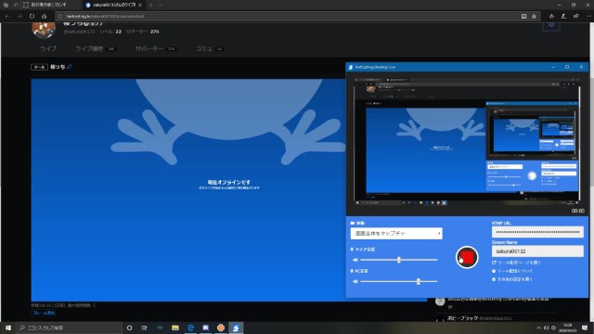Image resolution: width=594 pixels, height=334 pixels.
Task: Mute the PC audio speaker icon
Action: pos(355,281)
